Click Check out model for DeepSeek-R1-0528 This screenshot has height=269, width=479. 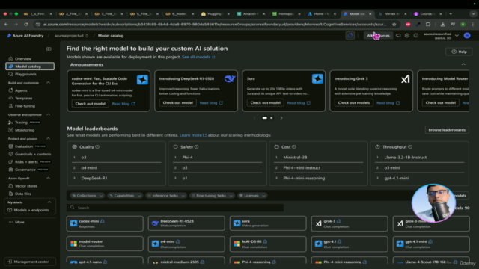pyautogui.click(x=178, y=103)
